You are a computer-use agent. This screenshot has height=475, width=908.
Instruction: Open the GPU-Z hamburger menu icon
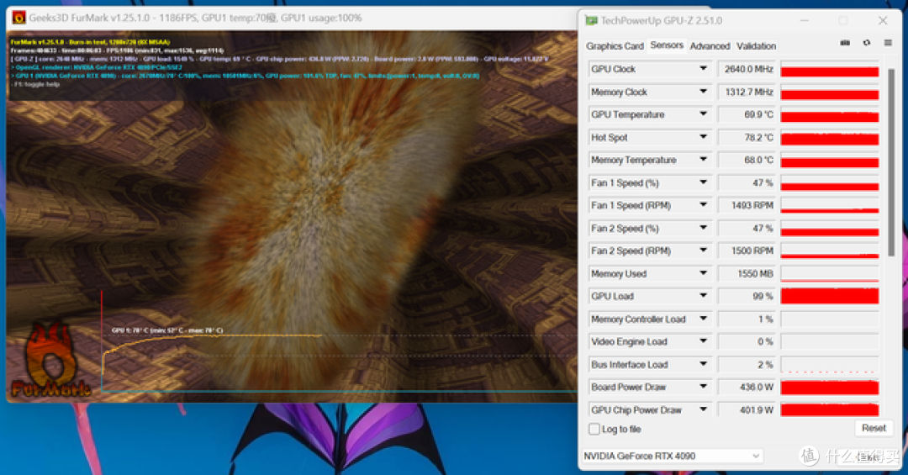pos(888,43)
